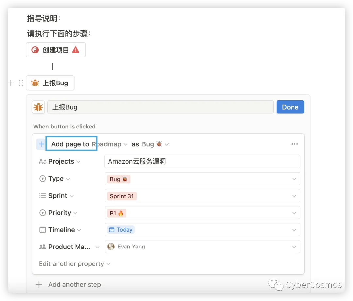353x301 pixels.
Task: Click Add another step
Action: [x=74, y=285]
